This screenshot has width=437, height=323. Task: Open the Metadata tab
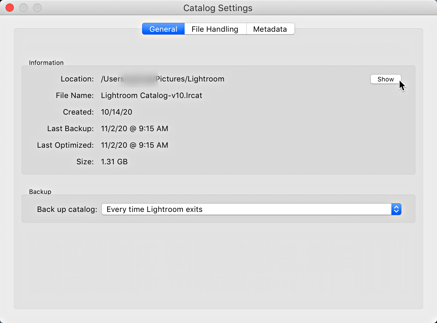click(270, 29)
